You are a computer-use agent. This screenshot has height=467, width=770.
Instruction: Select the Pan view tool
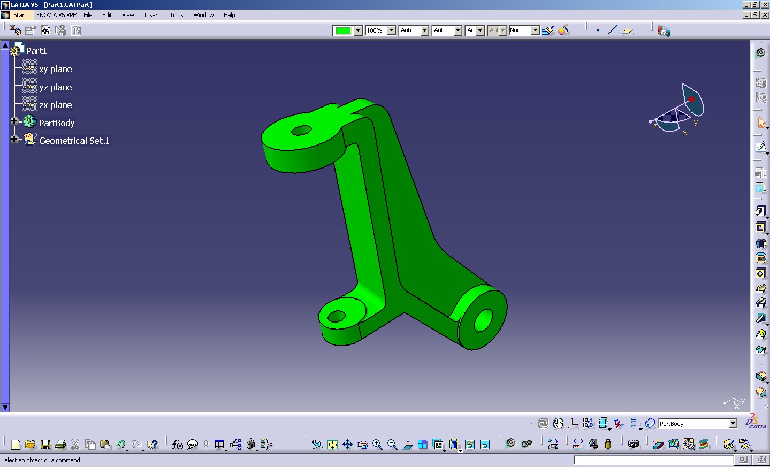[x=347, y=445]
